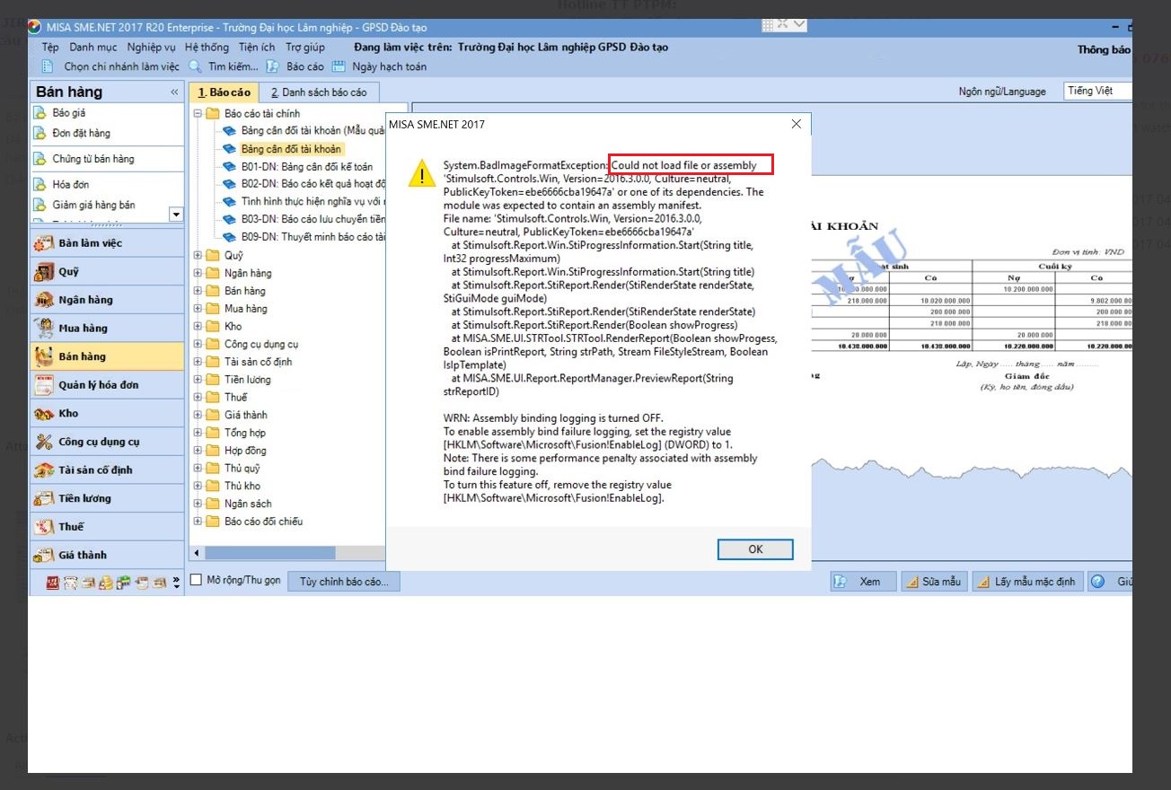Click the Lấy mẫu mặc định button

1027,582
